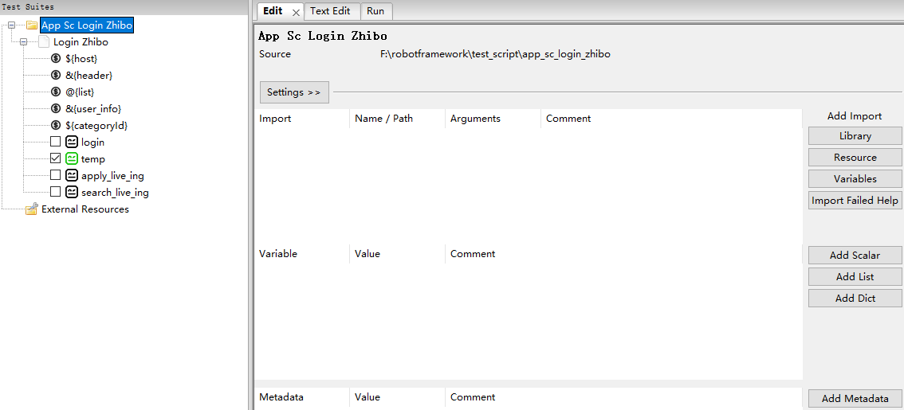Click the External Resources folder icon
Screen dimensions: 904x410
[x=32, y=209]
